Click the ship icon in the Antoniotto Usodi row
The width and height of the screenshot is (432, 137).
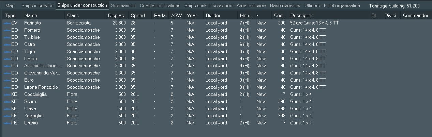7,66
